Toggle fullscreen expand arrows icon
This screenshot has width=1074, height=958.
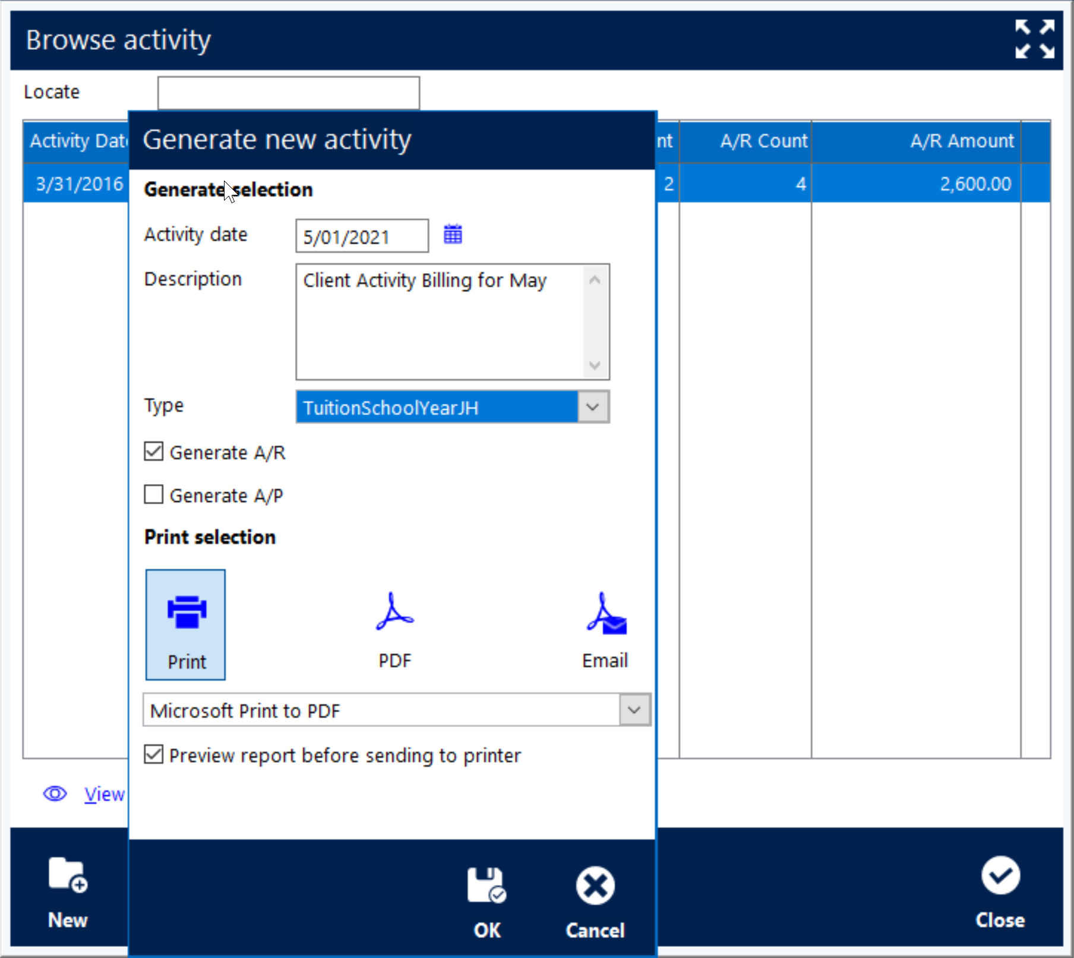pyautogui.click(x=1034, y=40)
